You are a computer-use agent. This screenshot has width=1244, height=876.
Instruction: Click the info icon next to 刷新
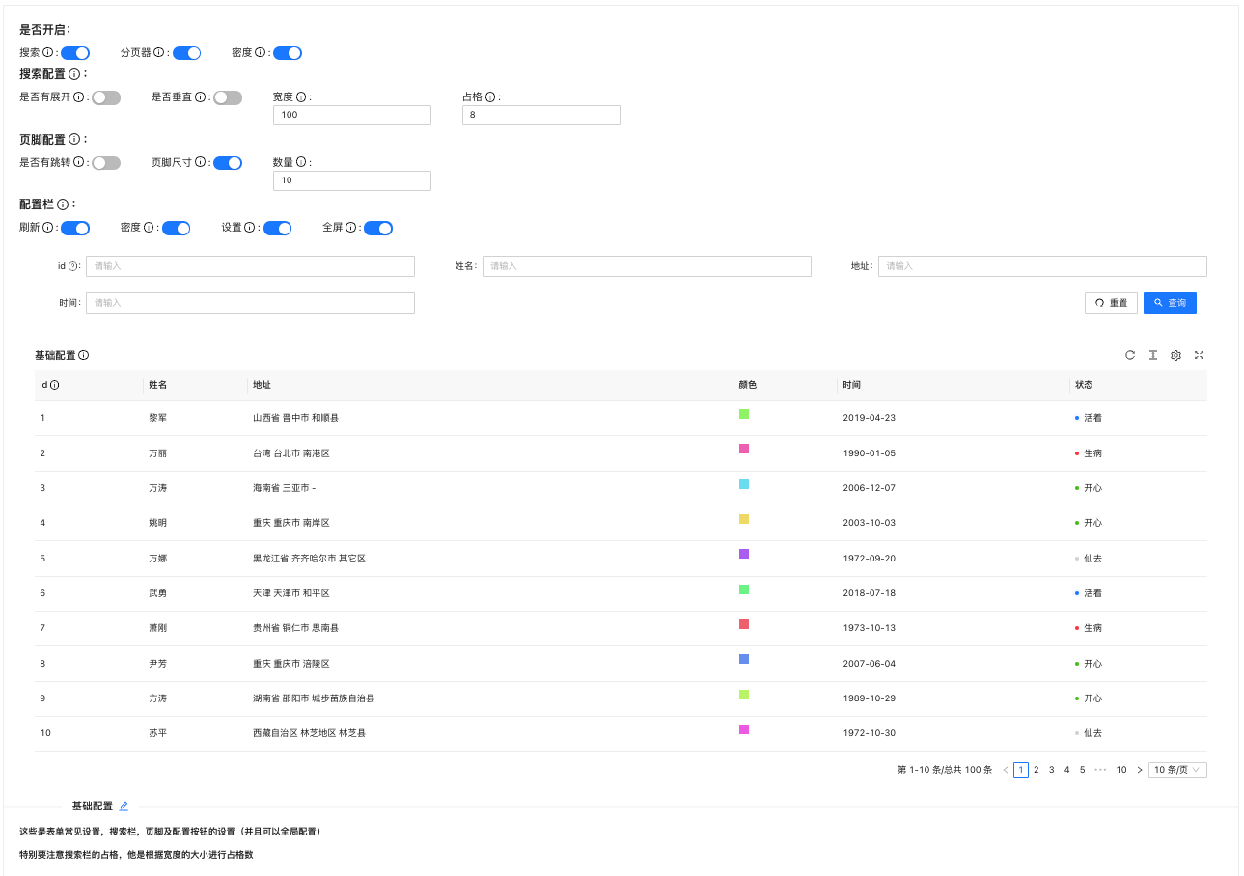[47, 228]
